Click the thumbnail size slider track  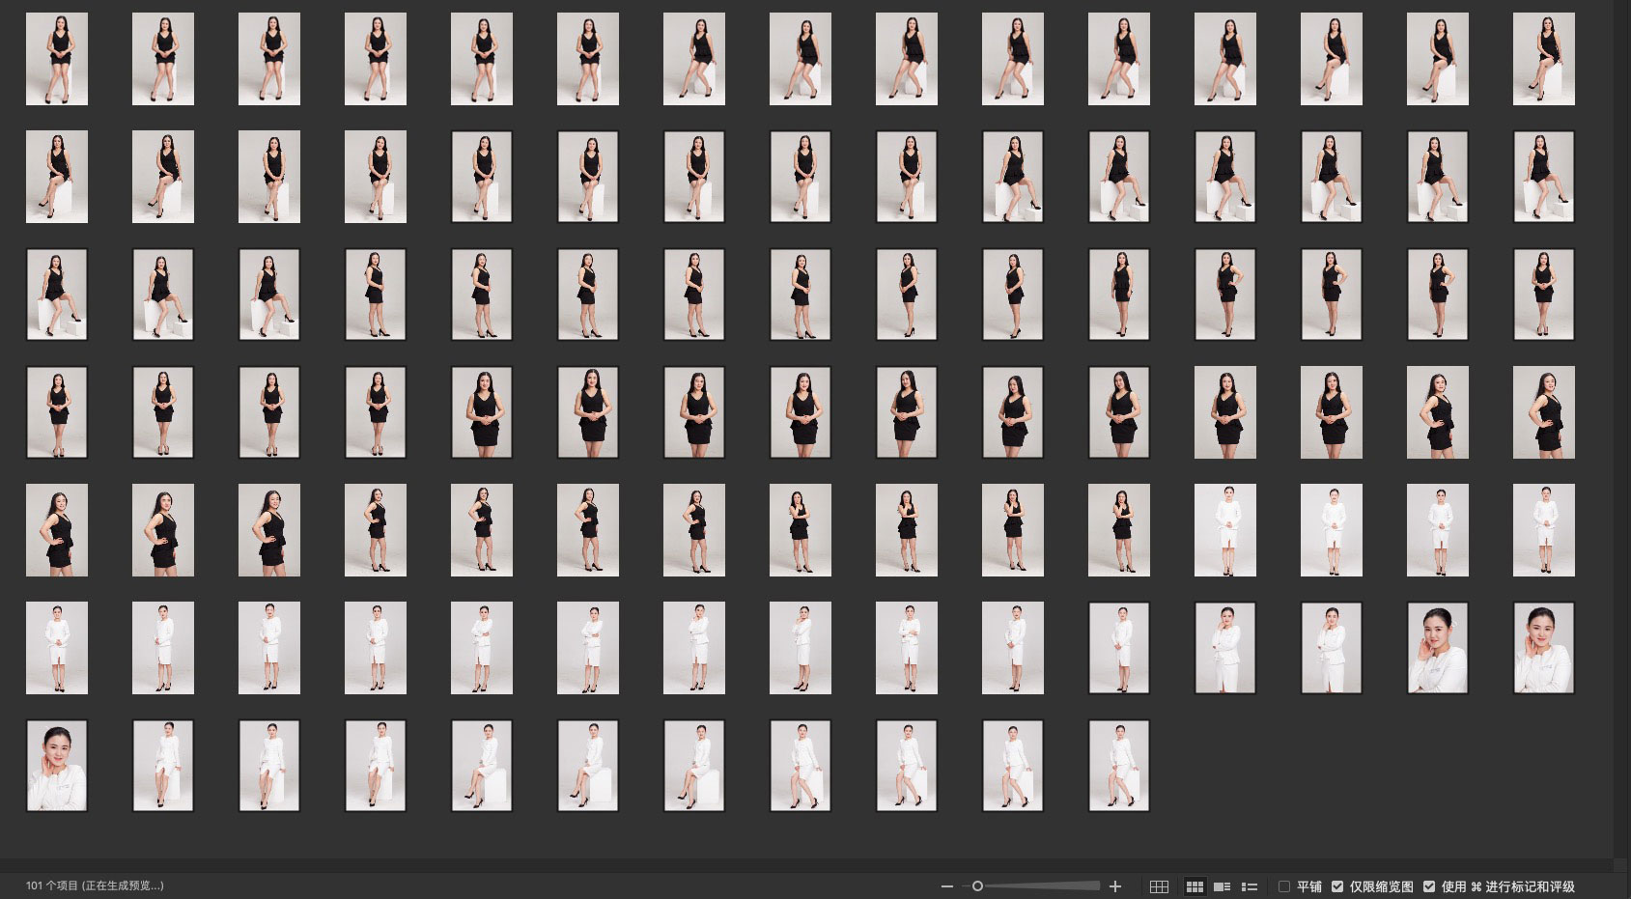point(1043,886)
